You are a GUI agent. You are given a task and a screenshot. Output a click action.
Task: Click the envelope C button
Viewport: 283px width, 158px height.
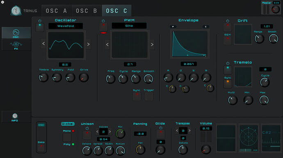point(206,27)
